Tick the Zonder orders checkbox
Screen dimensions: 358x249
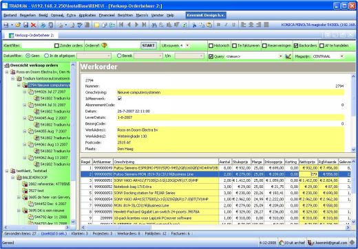pos(56,46)
